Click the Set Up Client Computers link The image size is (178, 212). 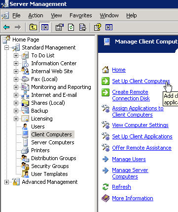(x=141, y=81)
